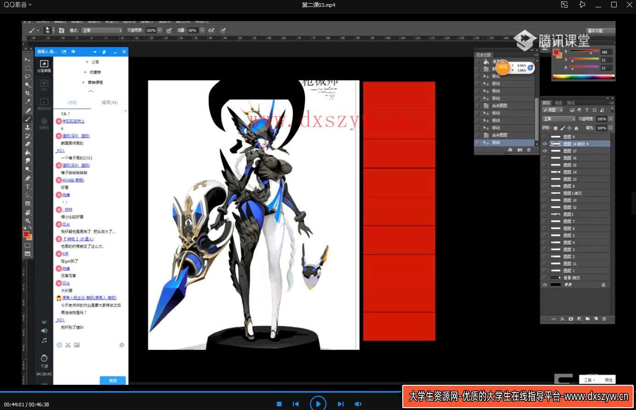
Task: Open brush 模式 blend mode dropdown
Action: coord(101,30)
